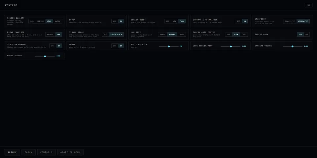Choose LRV drive envelope
This screenshot has height=158, width=317.
point(59,34)
